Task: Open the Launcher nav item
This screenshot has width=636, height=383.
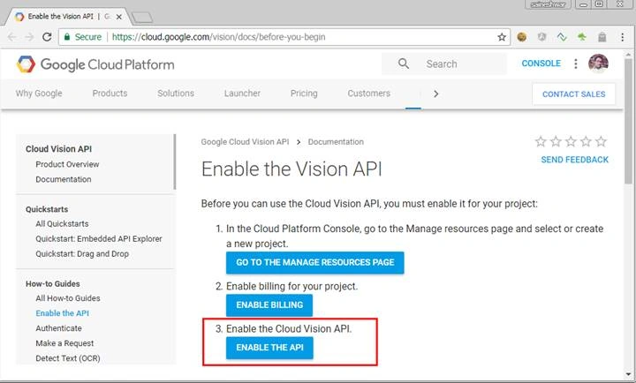Action: [x=242, y=94]
